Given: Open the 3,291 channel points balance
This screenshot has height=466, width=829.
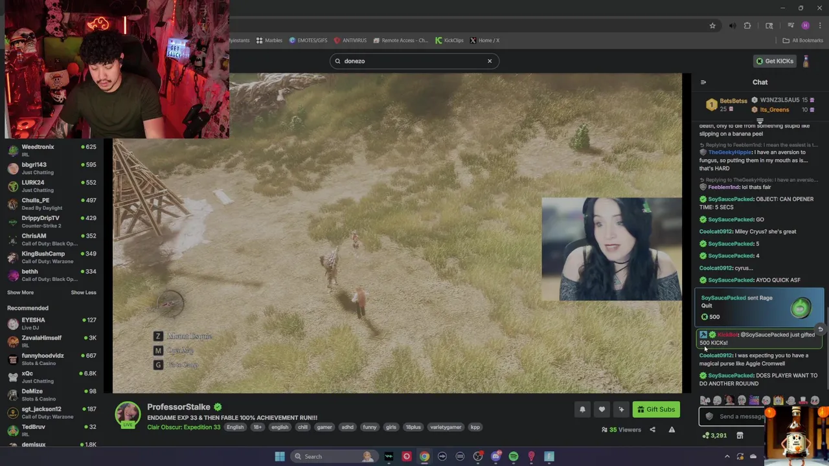Looking at the screenshot, I should [x=714, y=436].
